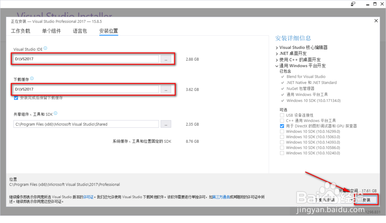Browse for the shared components folder
386x223 pixels.
coord(166,124)
